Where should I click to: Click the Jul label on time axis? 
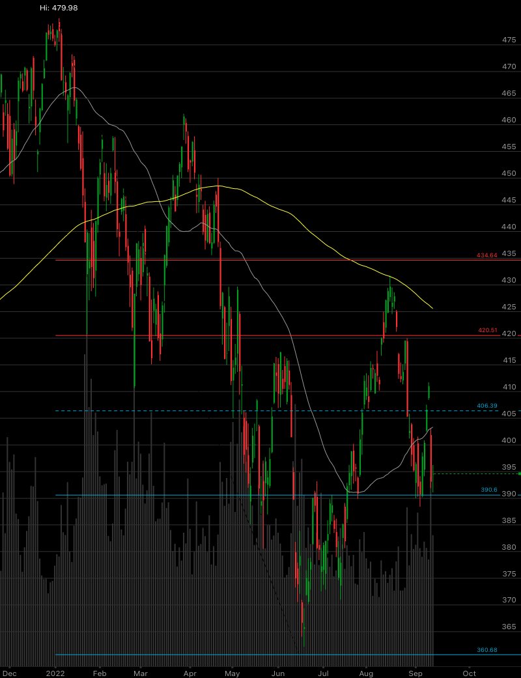click(322, 673)
